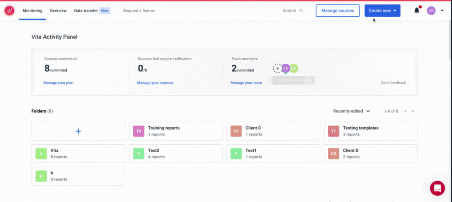Click the Manage sources button
The width and height of the screenshot is (452, 202).
338,11
